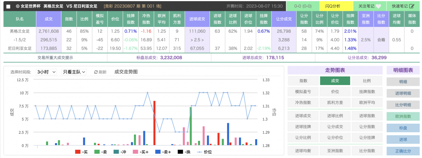The width and height of the screenshot is (422, 158).
Task: Tick the match selection checkbox in header
Action: pyautogui.click(x=8, y=6)
